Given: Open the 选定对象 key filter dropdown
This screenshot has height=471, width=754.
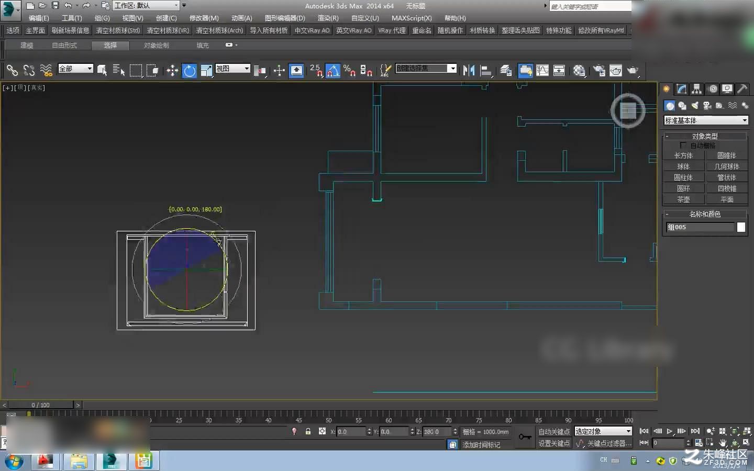Looking at the screenshot, I should click(604, 431).
